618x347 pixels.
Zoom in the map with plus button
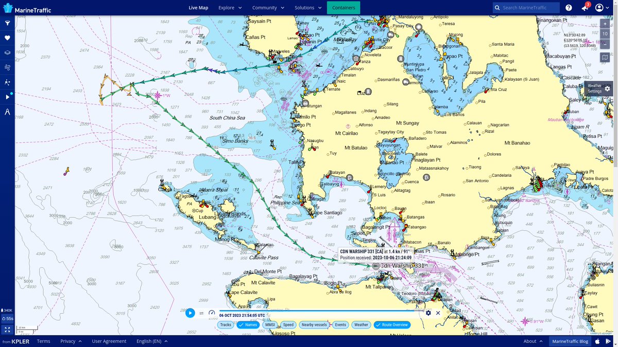605,24
